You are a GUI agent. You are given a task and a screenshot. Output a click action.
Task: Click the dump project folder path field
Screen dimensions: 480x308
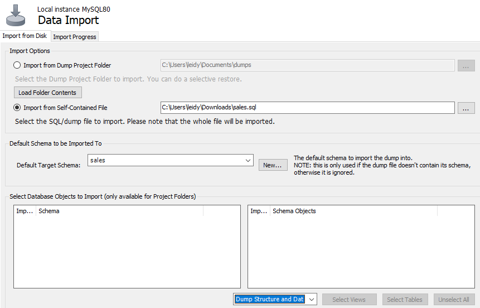click(307, 65)
